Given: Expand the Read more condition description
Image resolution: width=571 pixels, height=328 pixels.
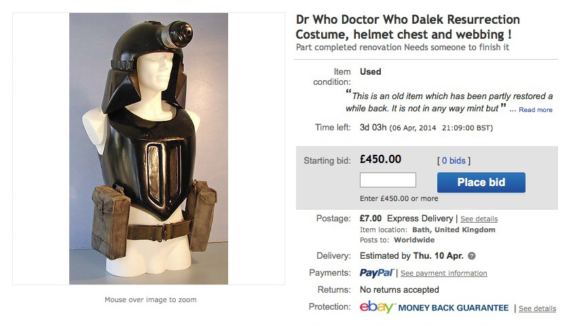Looking at the screenshot, I should click(535, 109).
